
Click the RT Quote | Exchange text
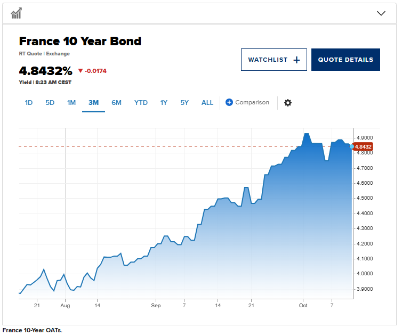44,54
